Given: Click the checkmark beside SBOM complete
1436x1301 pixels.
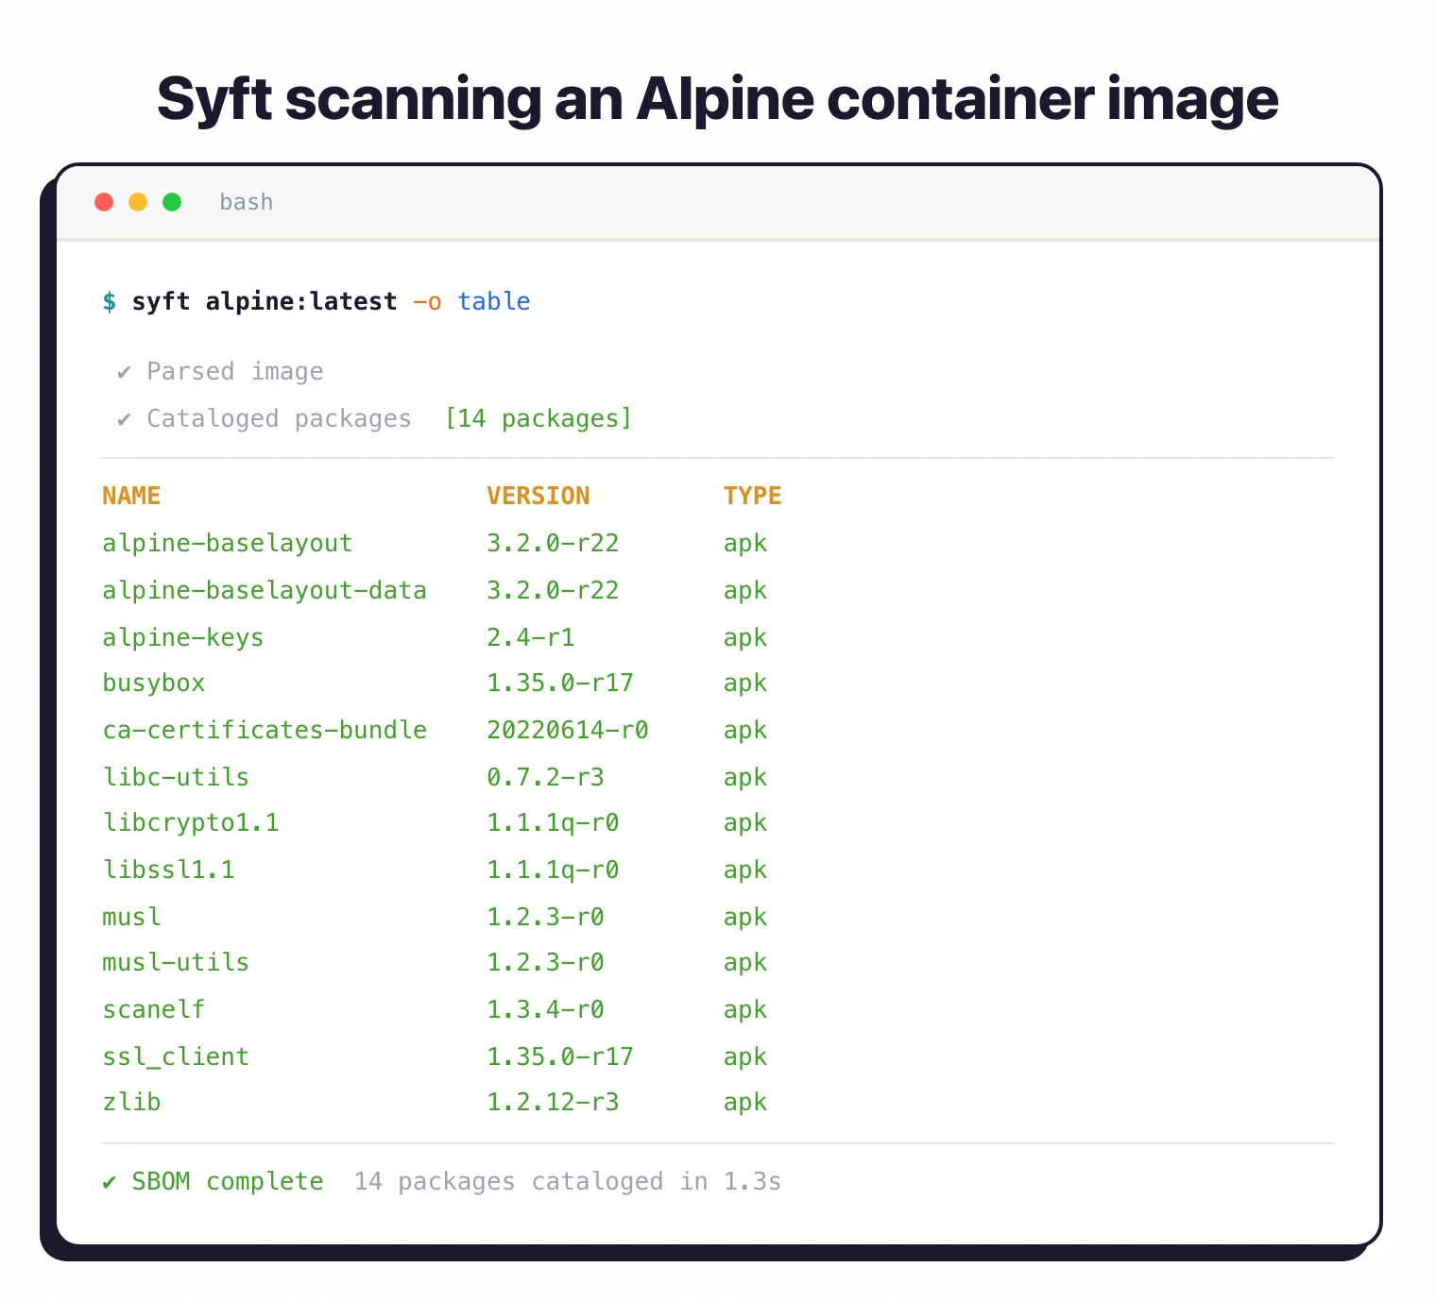Looking at the screenshot, I should [108, 1181].
